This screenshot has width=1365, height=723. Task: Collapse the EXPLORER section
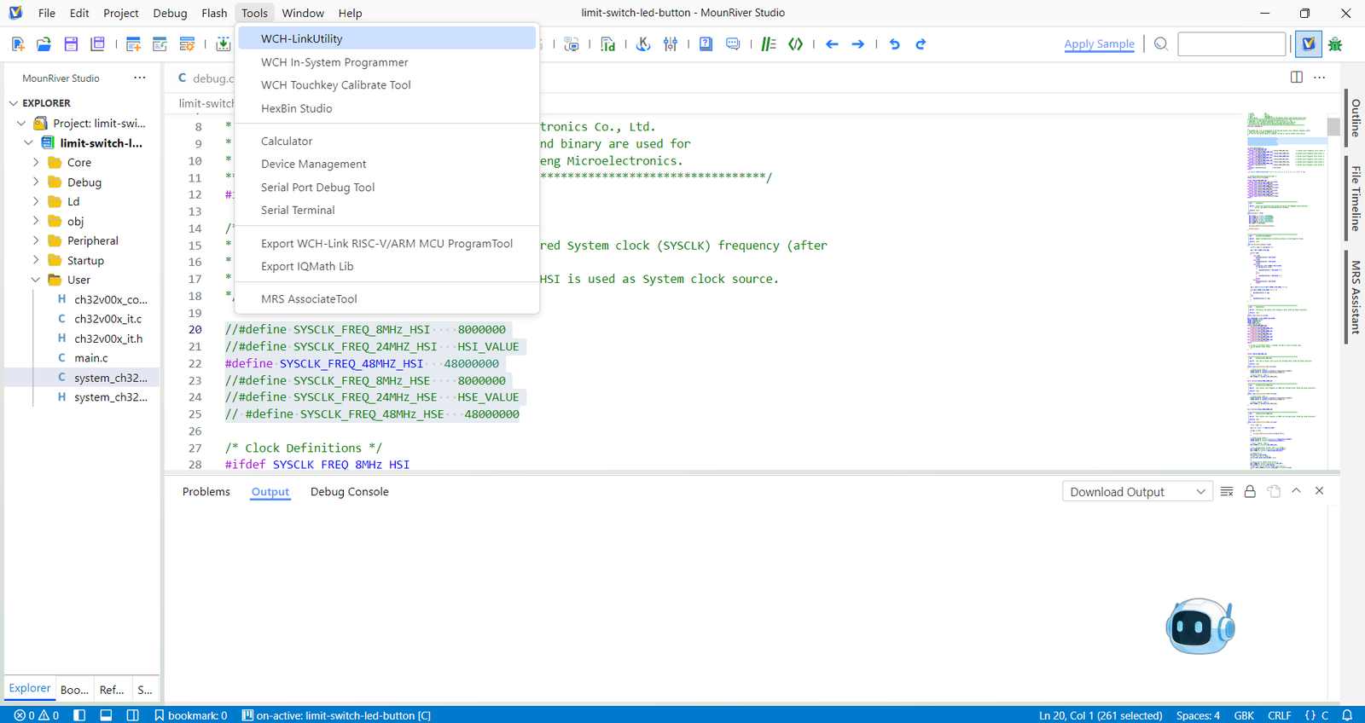(x=14, y=103)
